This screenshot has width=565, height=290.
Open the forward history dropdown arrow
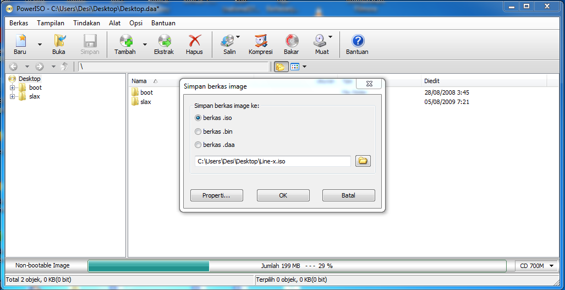tap(53, 67)
